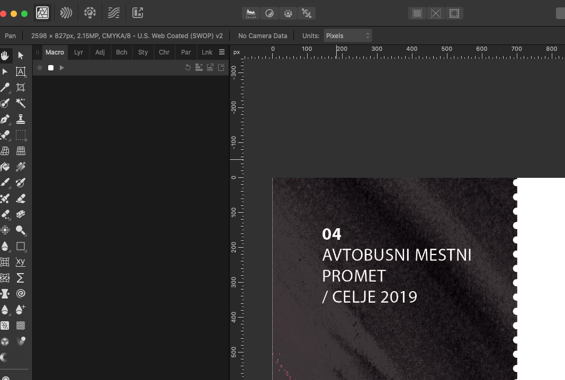
Task: Select the Liquify Pinch tool
Action: (x=5, y=294)
